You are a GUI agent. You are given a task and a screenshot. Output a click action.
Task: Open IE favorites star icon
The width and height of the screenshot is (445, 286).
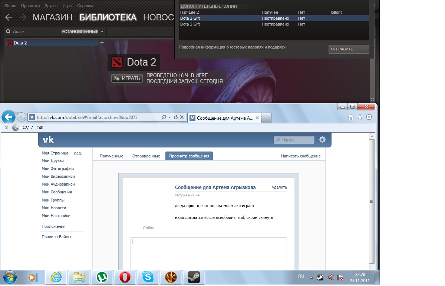[360, 117]
